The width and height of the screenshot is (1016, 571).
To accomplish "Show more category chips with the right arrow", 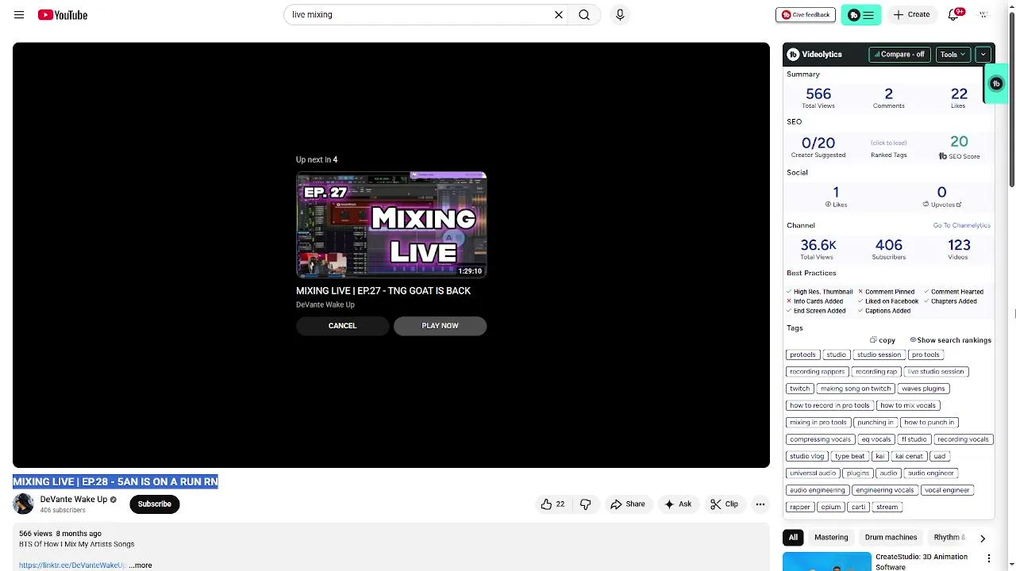I will point(983,538).
